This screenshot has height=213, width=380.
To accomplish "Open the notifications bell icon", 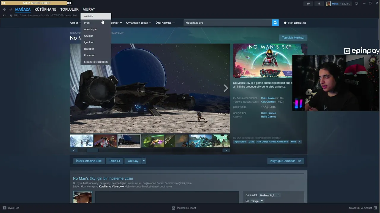I will (319, 4).
